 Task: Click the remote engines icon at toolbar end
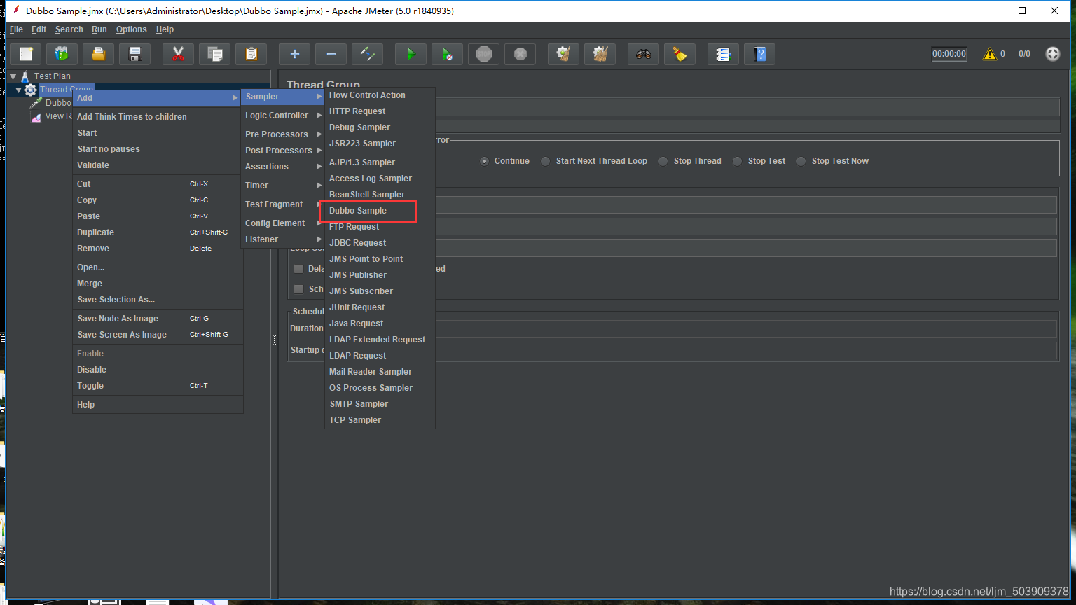1053,54
